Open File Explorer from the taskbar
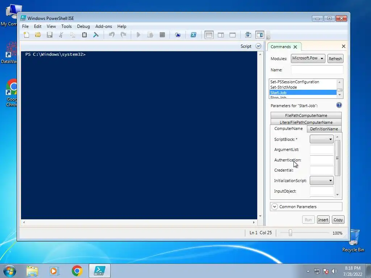The image size is (371, 278). (x=32, y=271)
